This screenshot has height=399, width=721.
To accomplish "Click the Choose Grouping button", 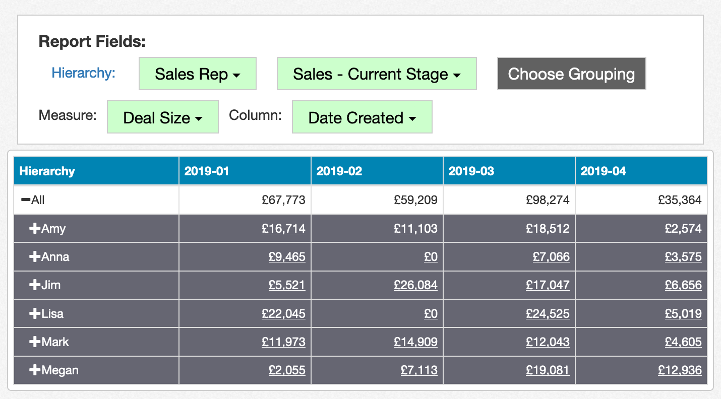I will (571, 74).
